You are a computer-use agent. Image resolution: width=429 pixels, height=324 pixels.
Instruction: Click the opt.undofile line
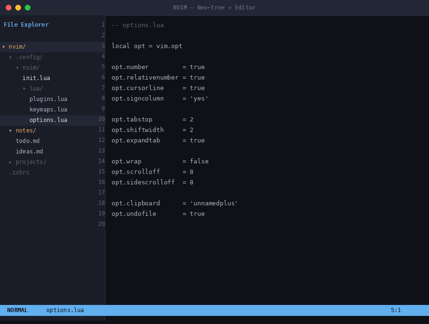(158, 214)
